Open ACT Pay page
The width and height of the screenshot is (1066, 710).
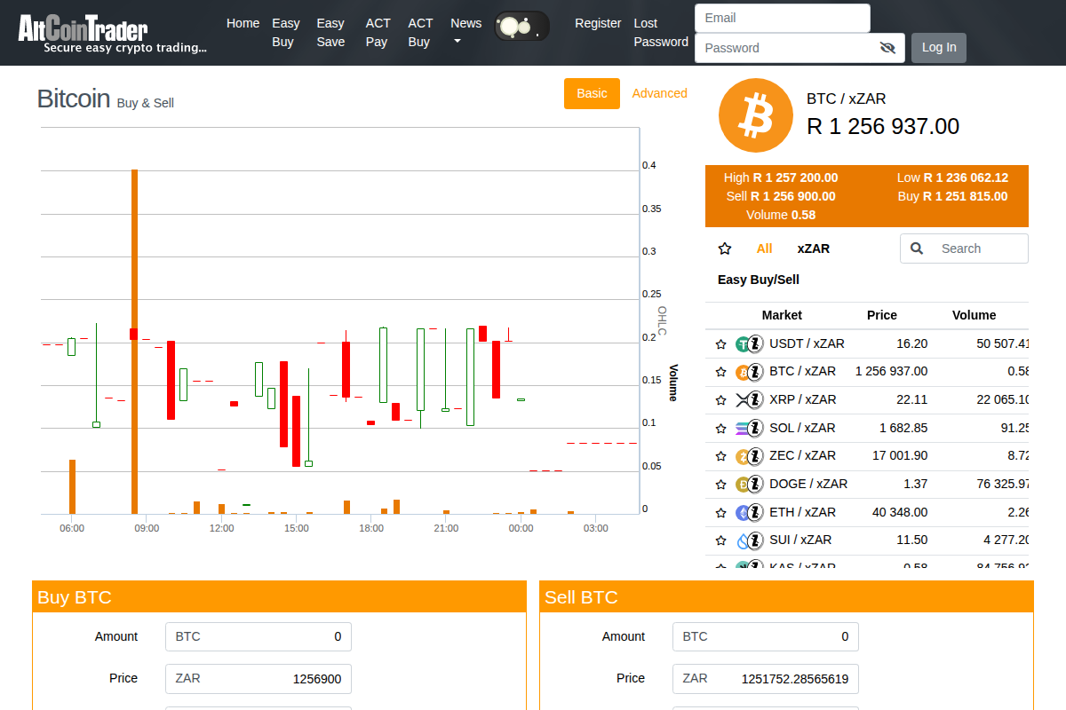pyautogui.click(x=378, y=33)
